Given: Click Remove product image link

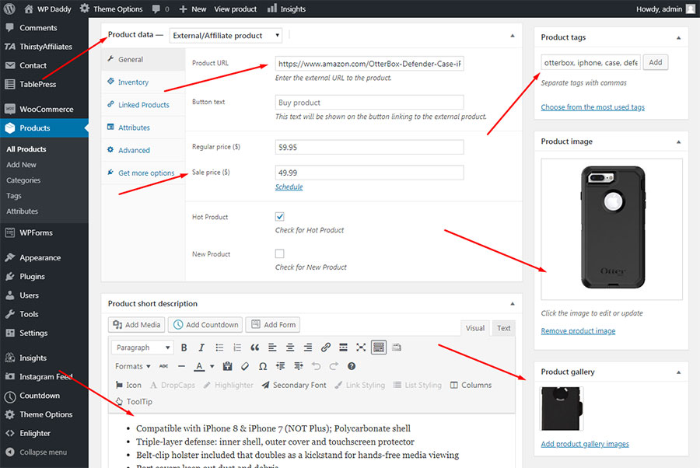Looking at the screenshot, I should tap(578, 331).
